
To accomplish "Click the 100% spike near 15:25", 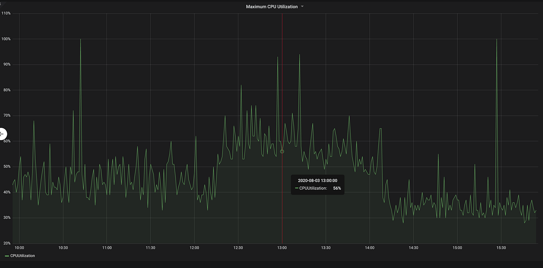I will tap(496, 39).
